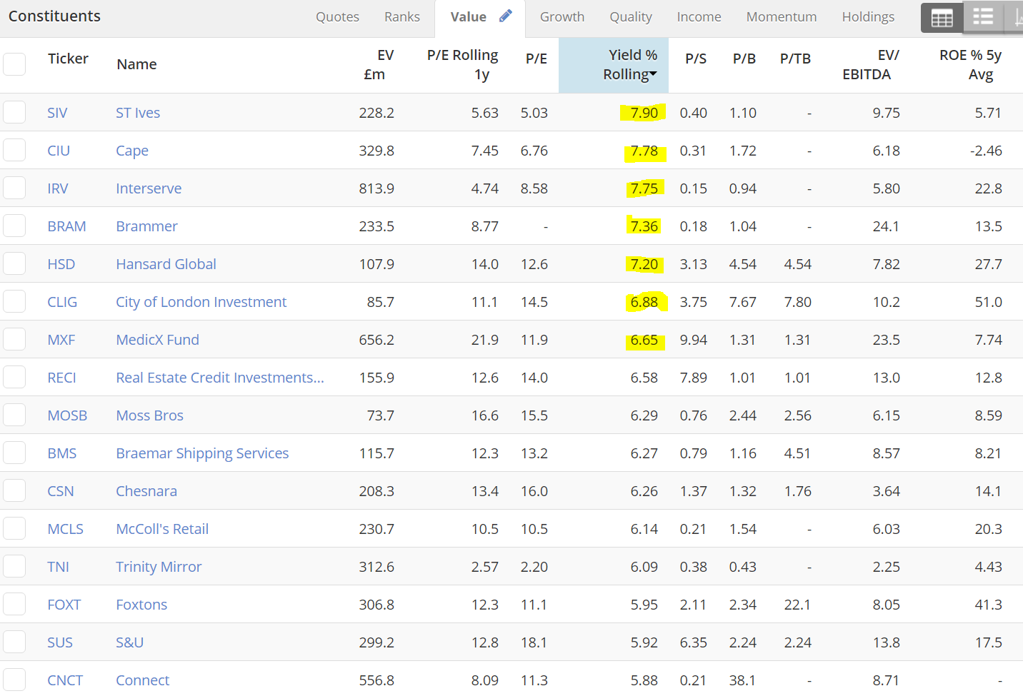The height and width of the screenshot is (696, 1023).
Task: Switch to the Quality tab
Action: [631, 17]
